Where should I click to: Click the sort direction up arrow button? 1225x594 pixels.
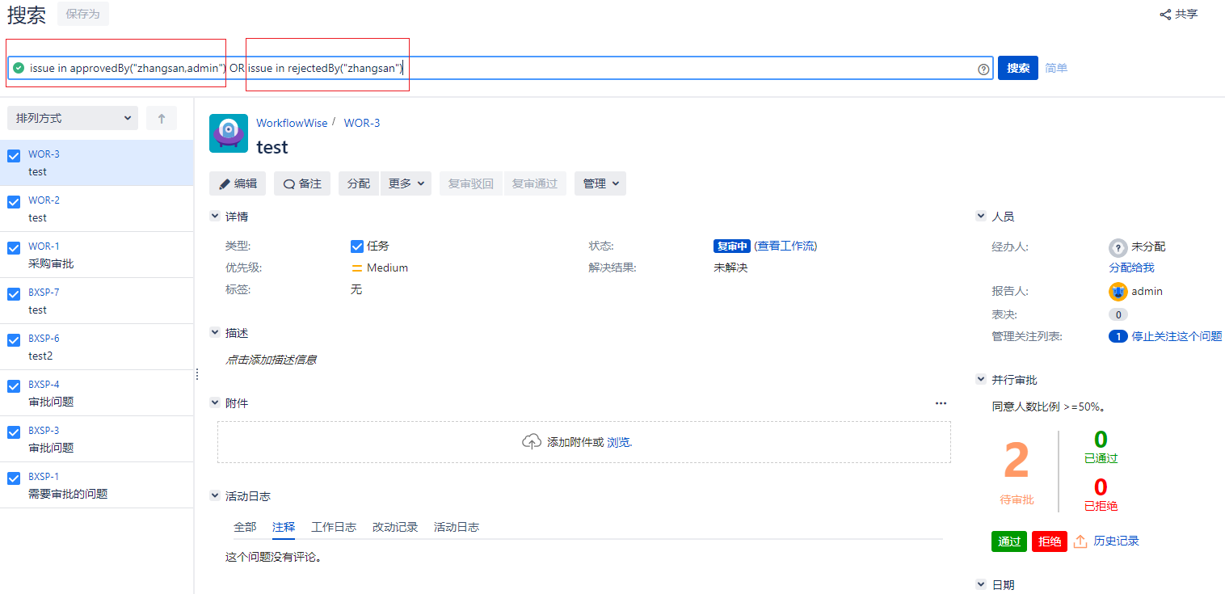click(x=162, y=119)
